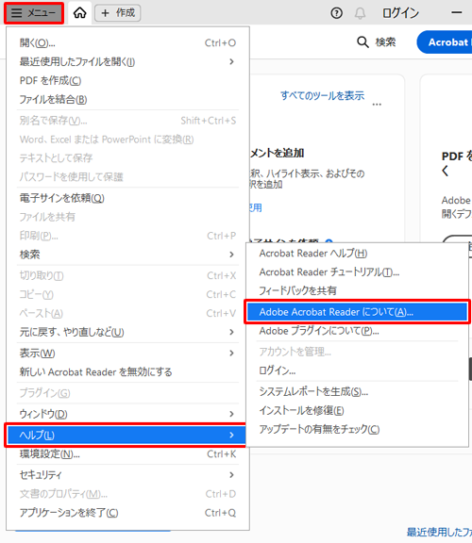
Task: Click the blue Acrobat button
Action: (445, 42)
